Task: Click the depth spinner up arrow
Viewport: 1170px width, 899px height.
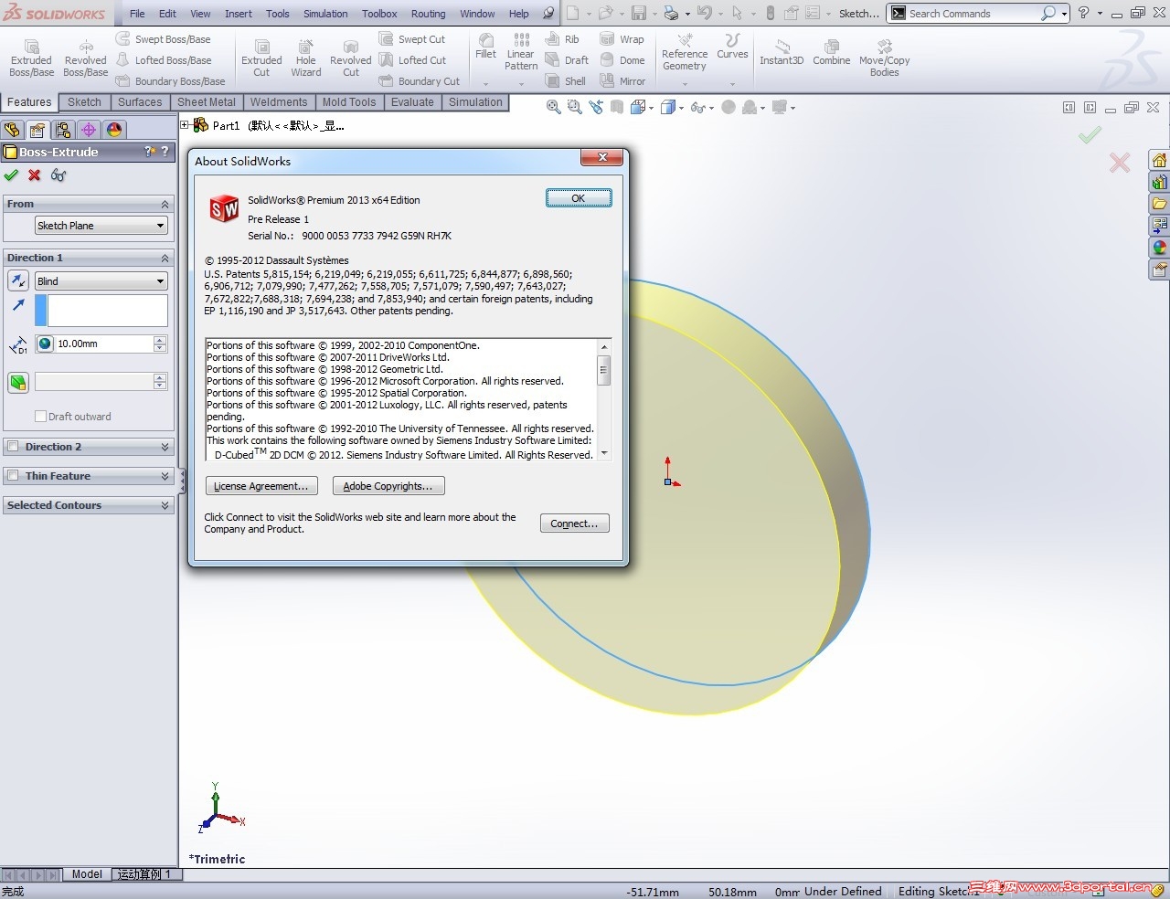Action: 161,340
